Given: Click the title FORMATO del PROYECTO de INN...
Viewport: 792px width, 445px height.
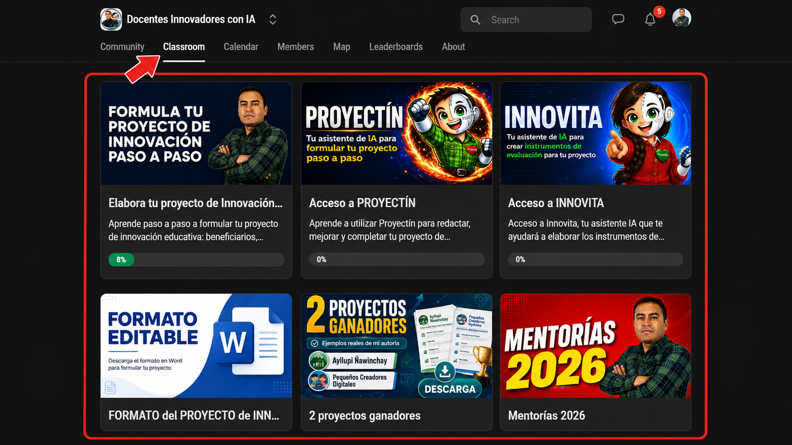Looking at the screenshot, I should 194,415.
